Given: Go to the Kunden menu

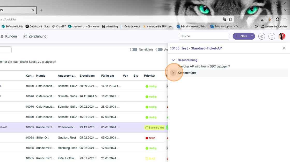Looking at the screenshot, I should tap(9, 36).
